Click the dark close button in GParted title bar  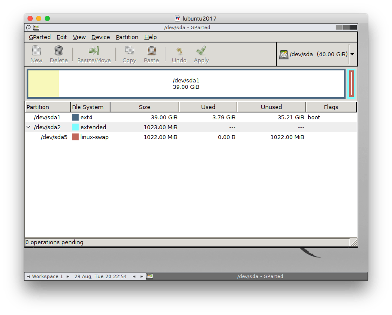(353, 27)
